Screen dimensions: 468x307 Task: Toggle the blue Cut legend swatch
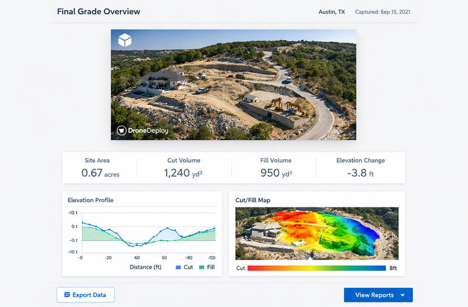click(x=177, y=267)
